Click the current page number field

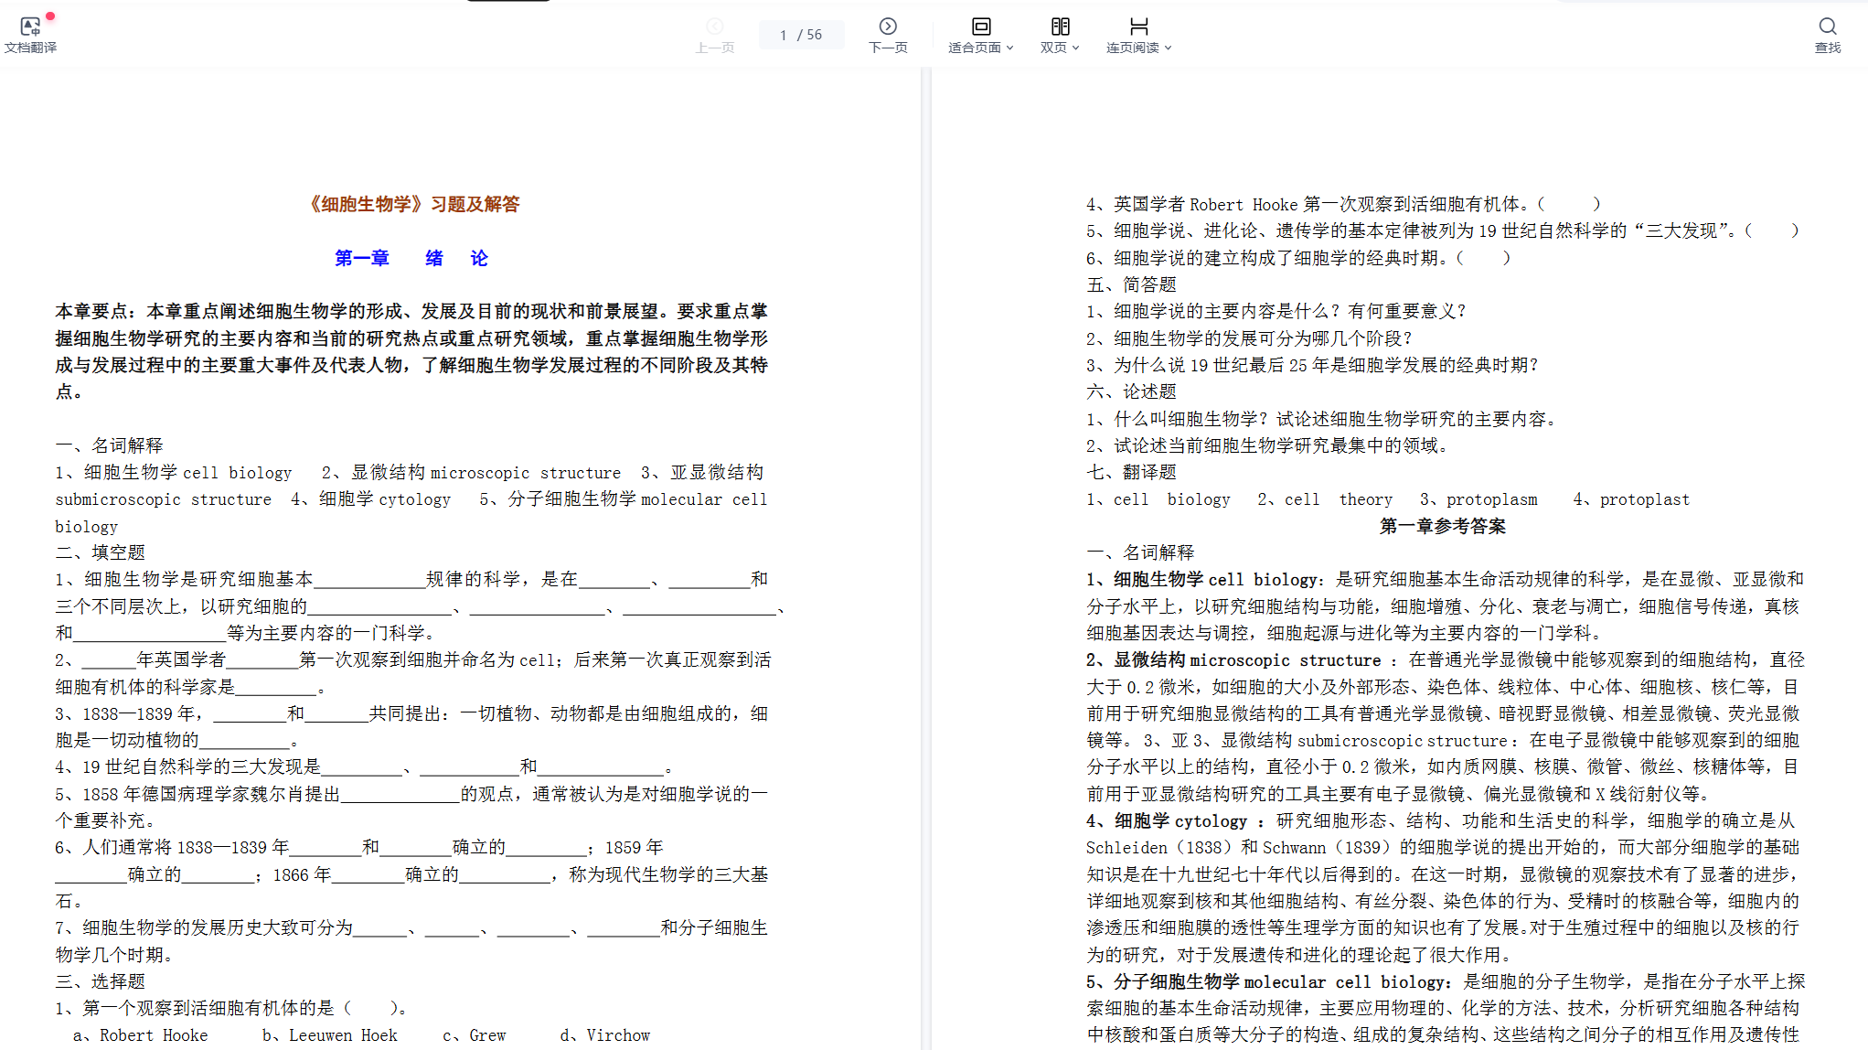tap(784, 35)
